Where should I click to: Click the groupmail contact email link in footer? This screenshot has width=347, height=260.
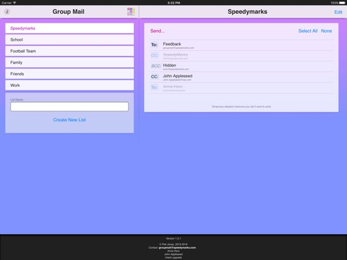177,247
